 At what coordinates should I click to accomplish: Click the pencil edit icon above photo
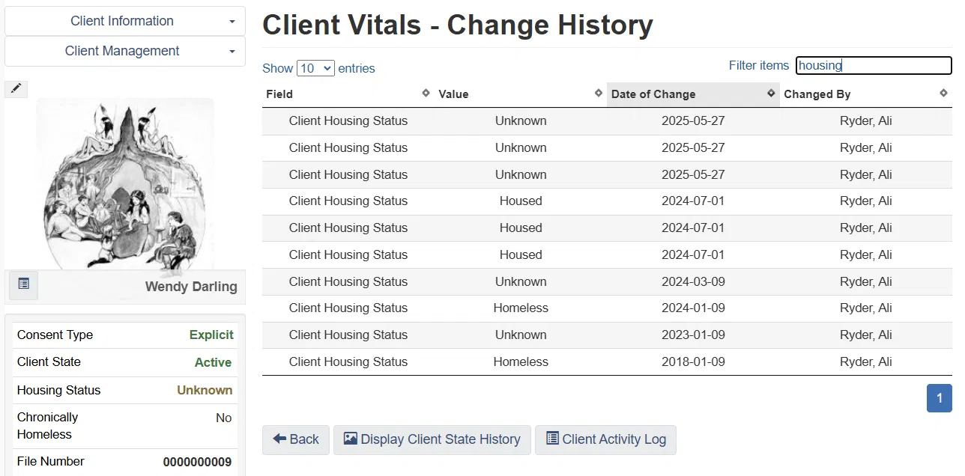[x=16, y=89]
